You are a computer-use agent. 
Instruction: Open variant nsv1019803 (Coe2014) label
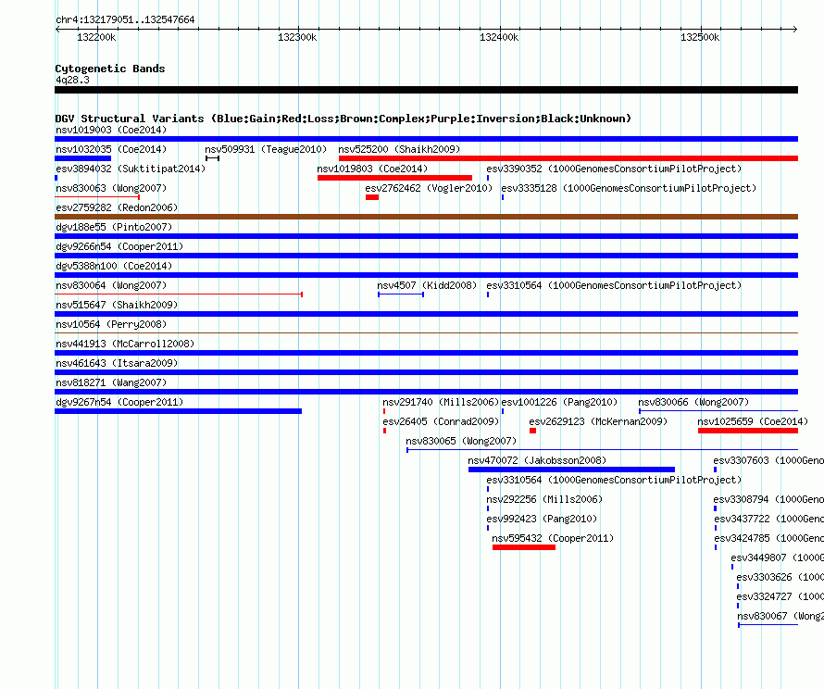[372, 169]
